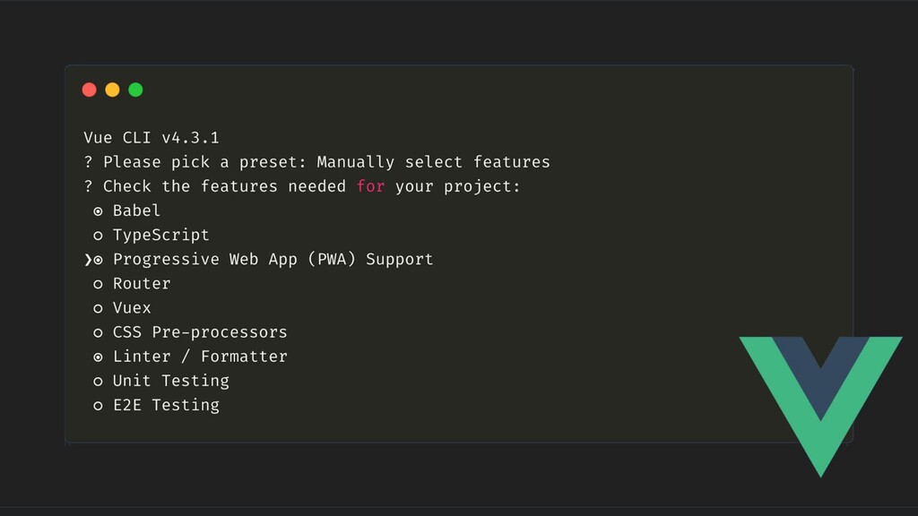Click the 'TypeScript' label text
Screen dimensions: 918x516
tap(160, 235)
